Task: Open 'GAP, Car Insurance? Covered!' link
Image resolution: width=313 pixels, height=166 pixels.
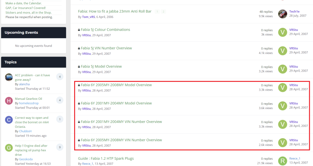Action: [x=26, y=8]
